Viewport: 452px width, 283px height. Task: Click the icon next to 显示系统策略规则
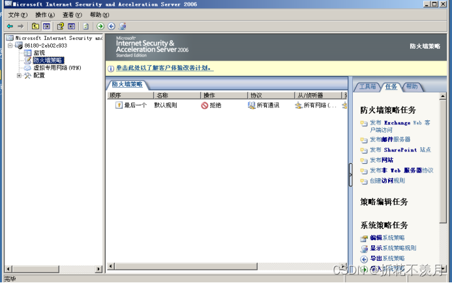pyautogui.click(x=364, y=249)
